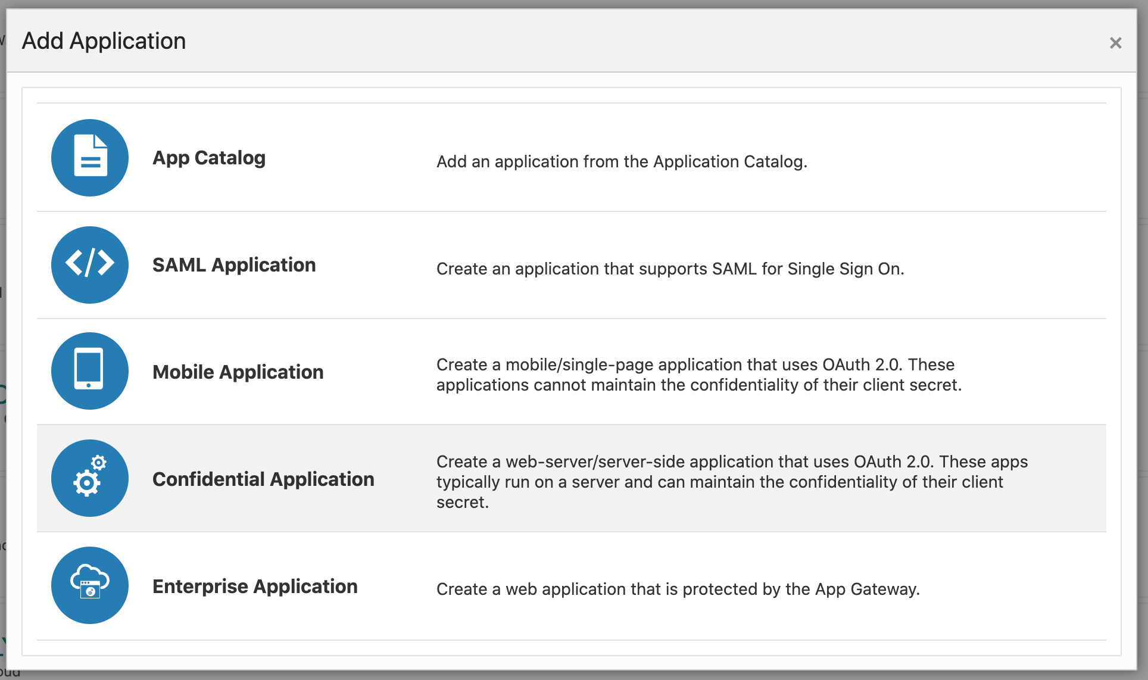This screenshot has width=1148, height=680.
Task: Choose the Enterprise Application label
Action: [255, 587]
